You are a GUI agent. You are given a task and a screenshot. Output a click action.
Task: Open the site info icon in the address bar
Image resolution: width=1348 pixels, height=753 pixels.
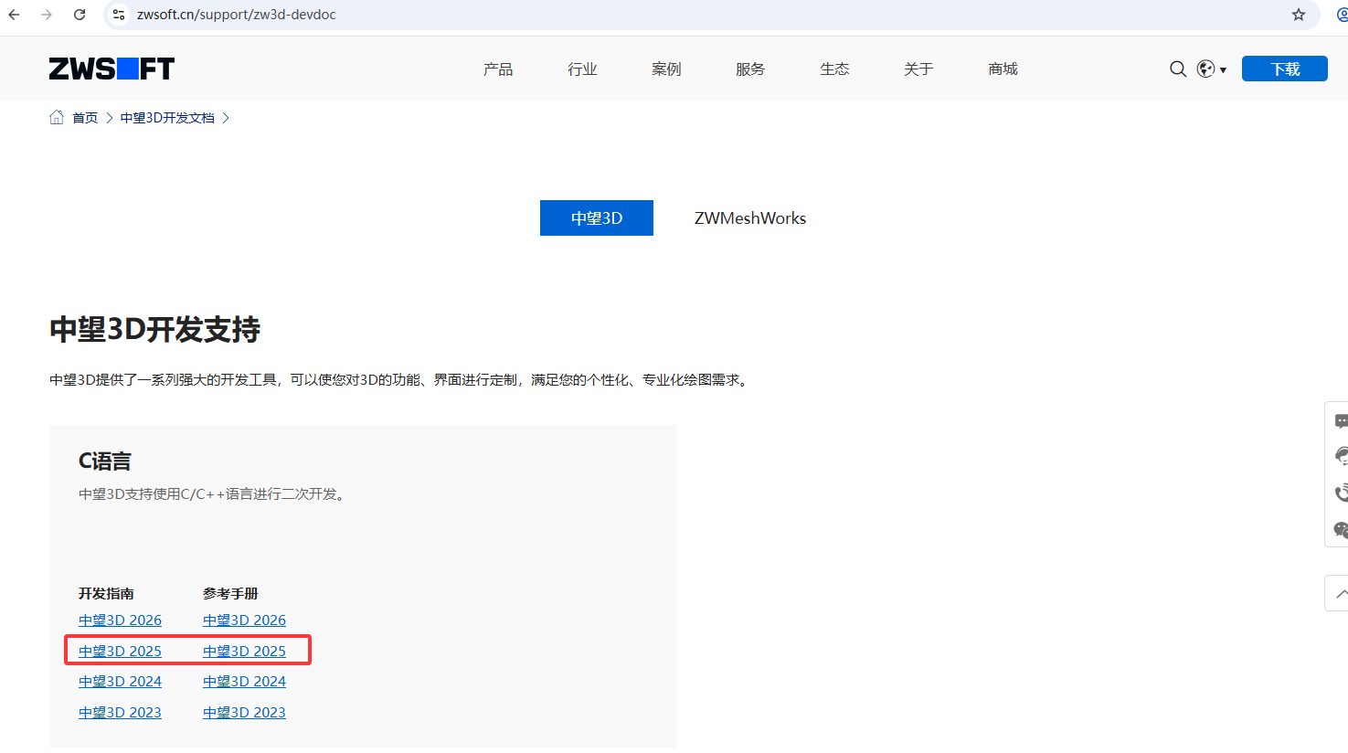pos(119,15)
